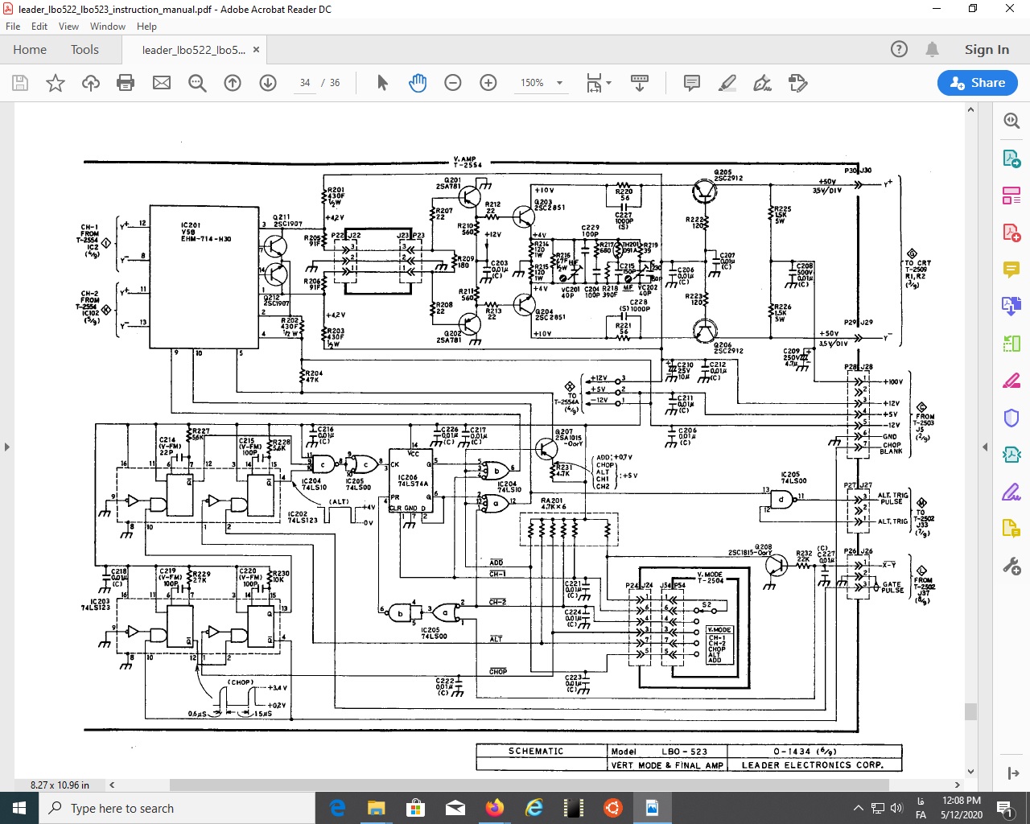Collapse the right tools pane with the bottom arrow
Viewport: 1030px width, 824px height.
point(1012,773)
